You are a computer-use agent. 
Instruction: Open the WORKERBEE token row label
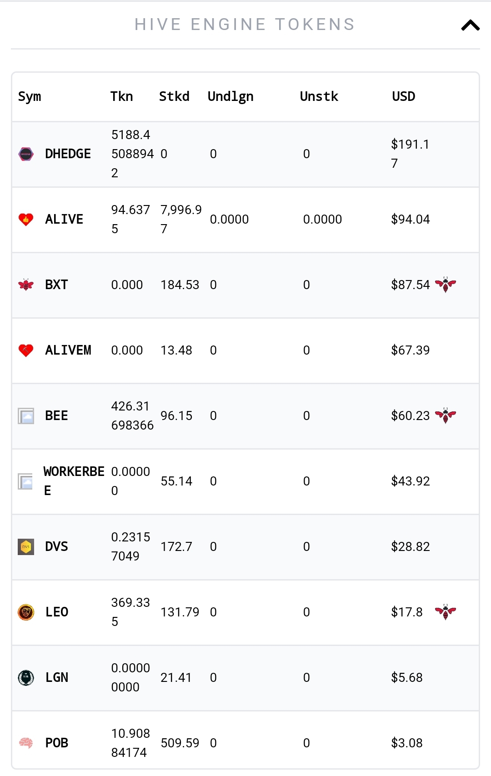pos(74,481)
